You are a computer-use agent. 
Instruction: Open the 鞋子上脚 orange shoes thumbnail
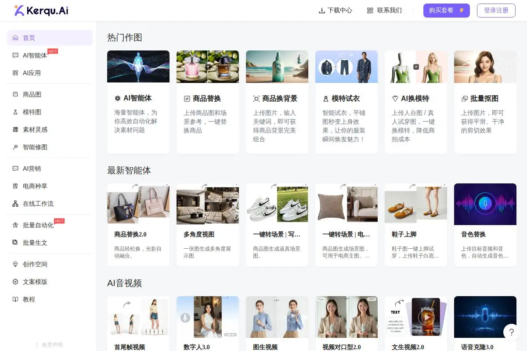pos(416,204)
